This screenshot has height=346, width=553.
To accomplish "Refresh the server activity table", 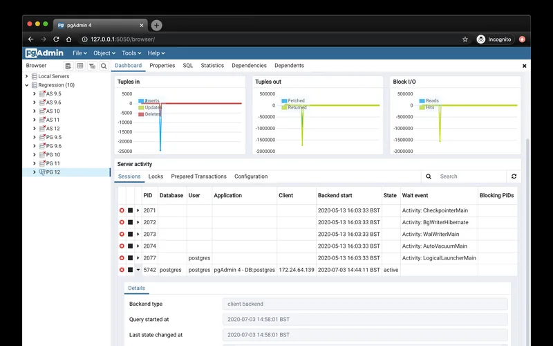I will pos(514,176).
